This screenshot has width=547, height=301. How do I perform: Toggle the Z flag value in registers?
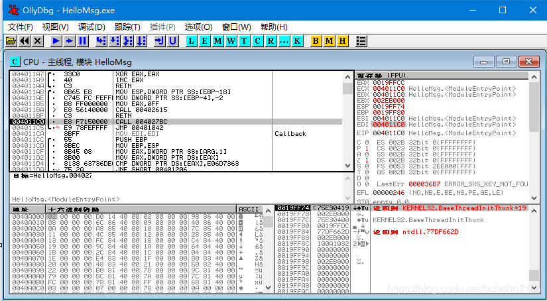(367, 160)
